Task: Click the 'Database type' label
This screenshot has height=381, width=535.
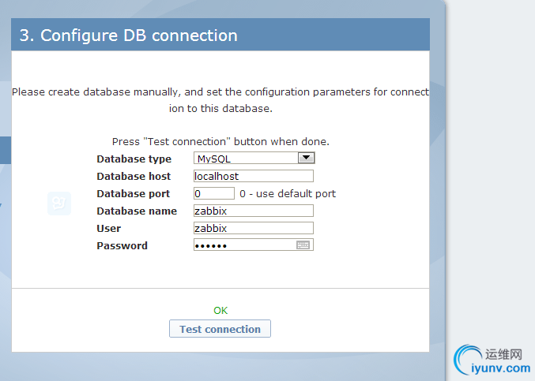Action: 134,159
